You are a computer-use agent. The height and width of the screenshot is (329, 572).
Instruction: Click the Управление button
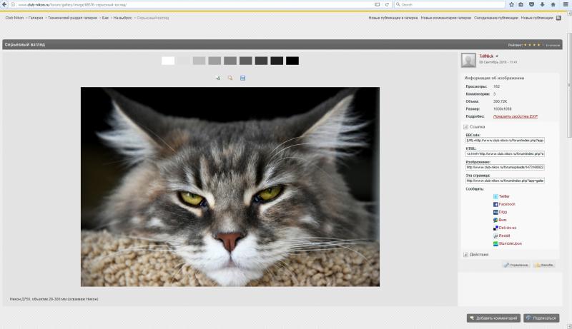point(516,265)
